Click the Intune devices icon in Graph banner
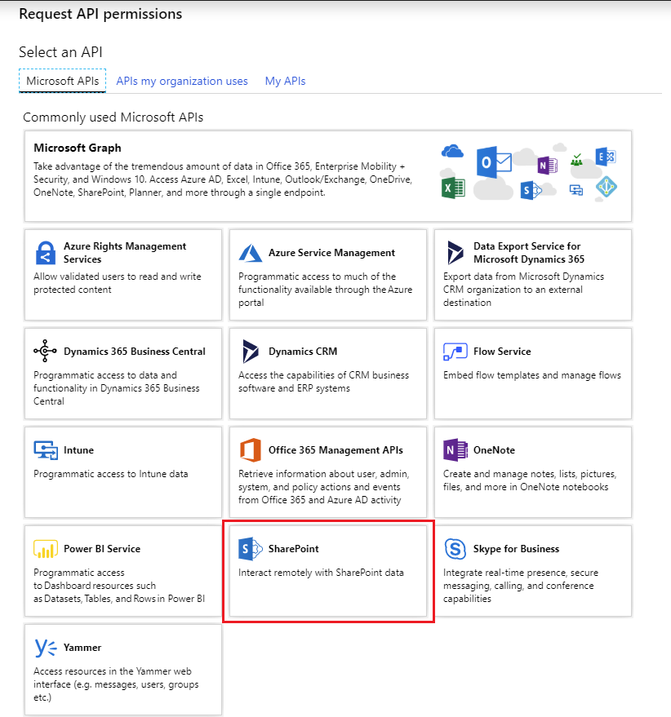The height and width of the screenshot is (717, 671). 576,190
